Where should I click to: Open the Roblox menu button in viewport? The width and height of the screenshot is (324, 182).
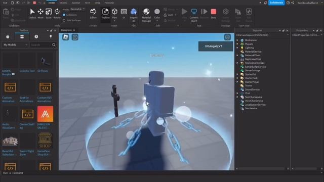[x=66, y=37]
